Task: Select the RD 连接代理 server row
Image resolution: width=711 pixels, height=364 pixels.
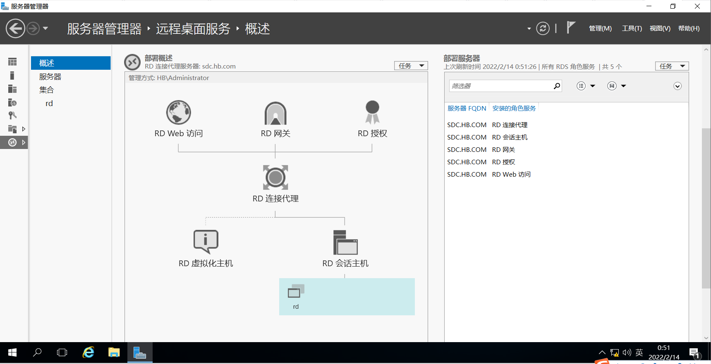Action: click(x=566, y=125)
